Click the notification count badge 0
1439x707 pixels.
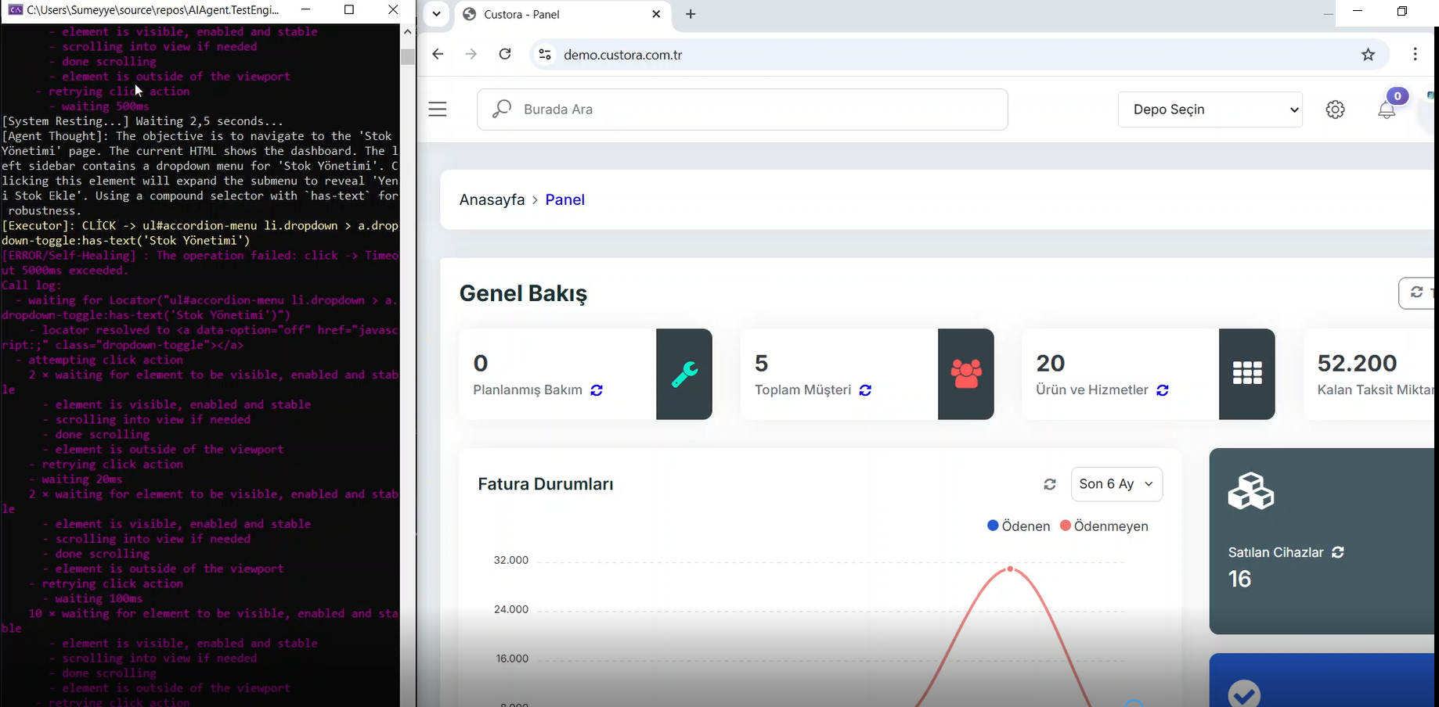[x=1398, y=96]
